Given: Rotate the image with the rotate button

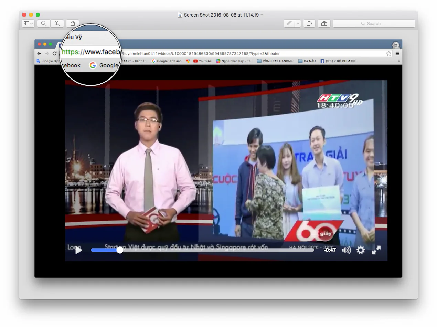Looking at the screenshot, I should click(x=309, y=23).
